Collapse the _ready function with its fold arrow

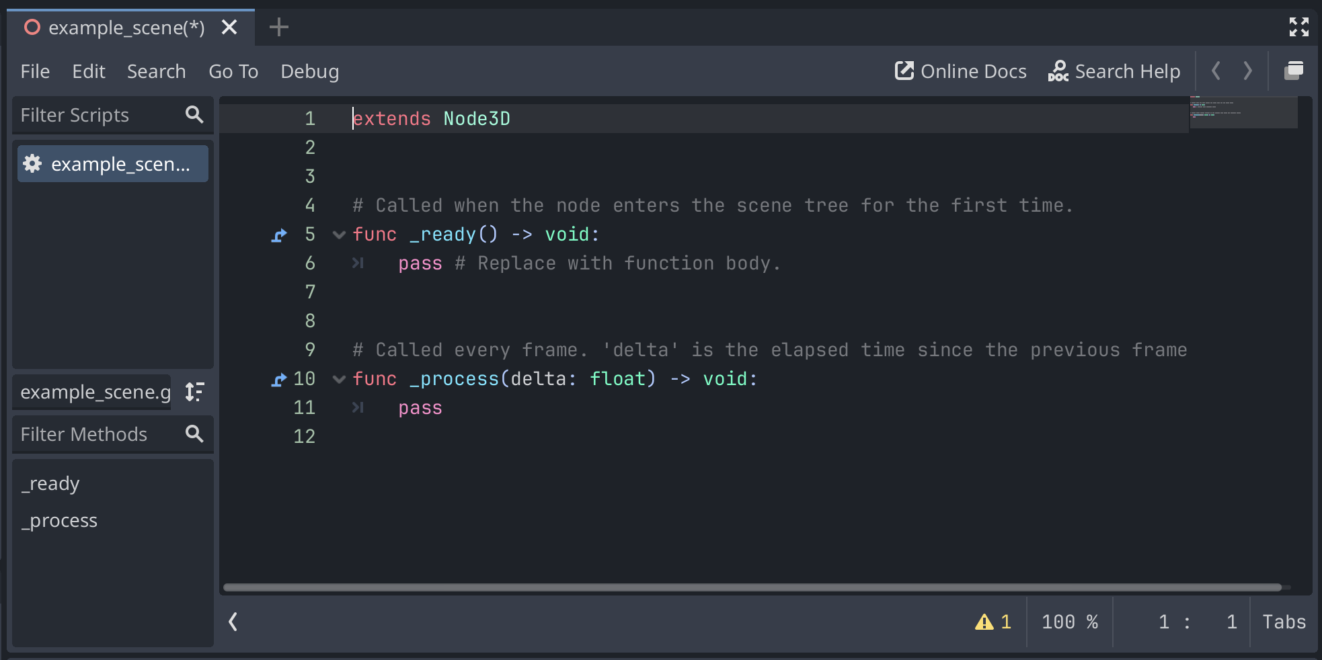pos(338,235)
